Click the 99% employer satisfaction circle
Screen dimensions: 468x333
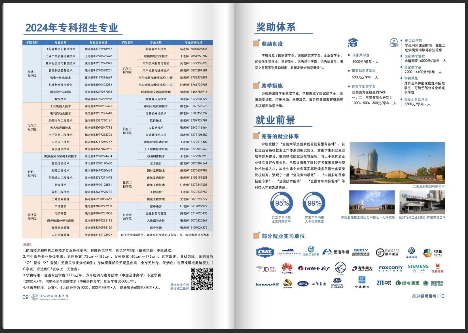point(314,203)
